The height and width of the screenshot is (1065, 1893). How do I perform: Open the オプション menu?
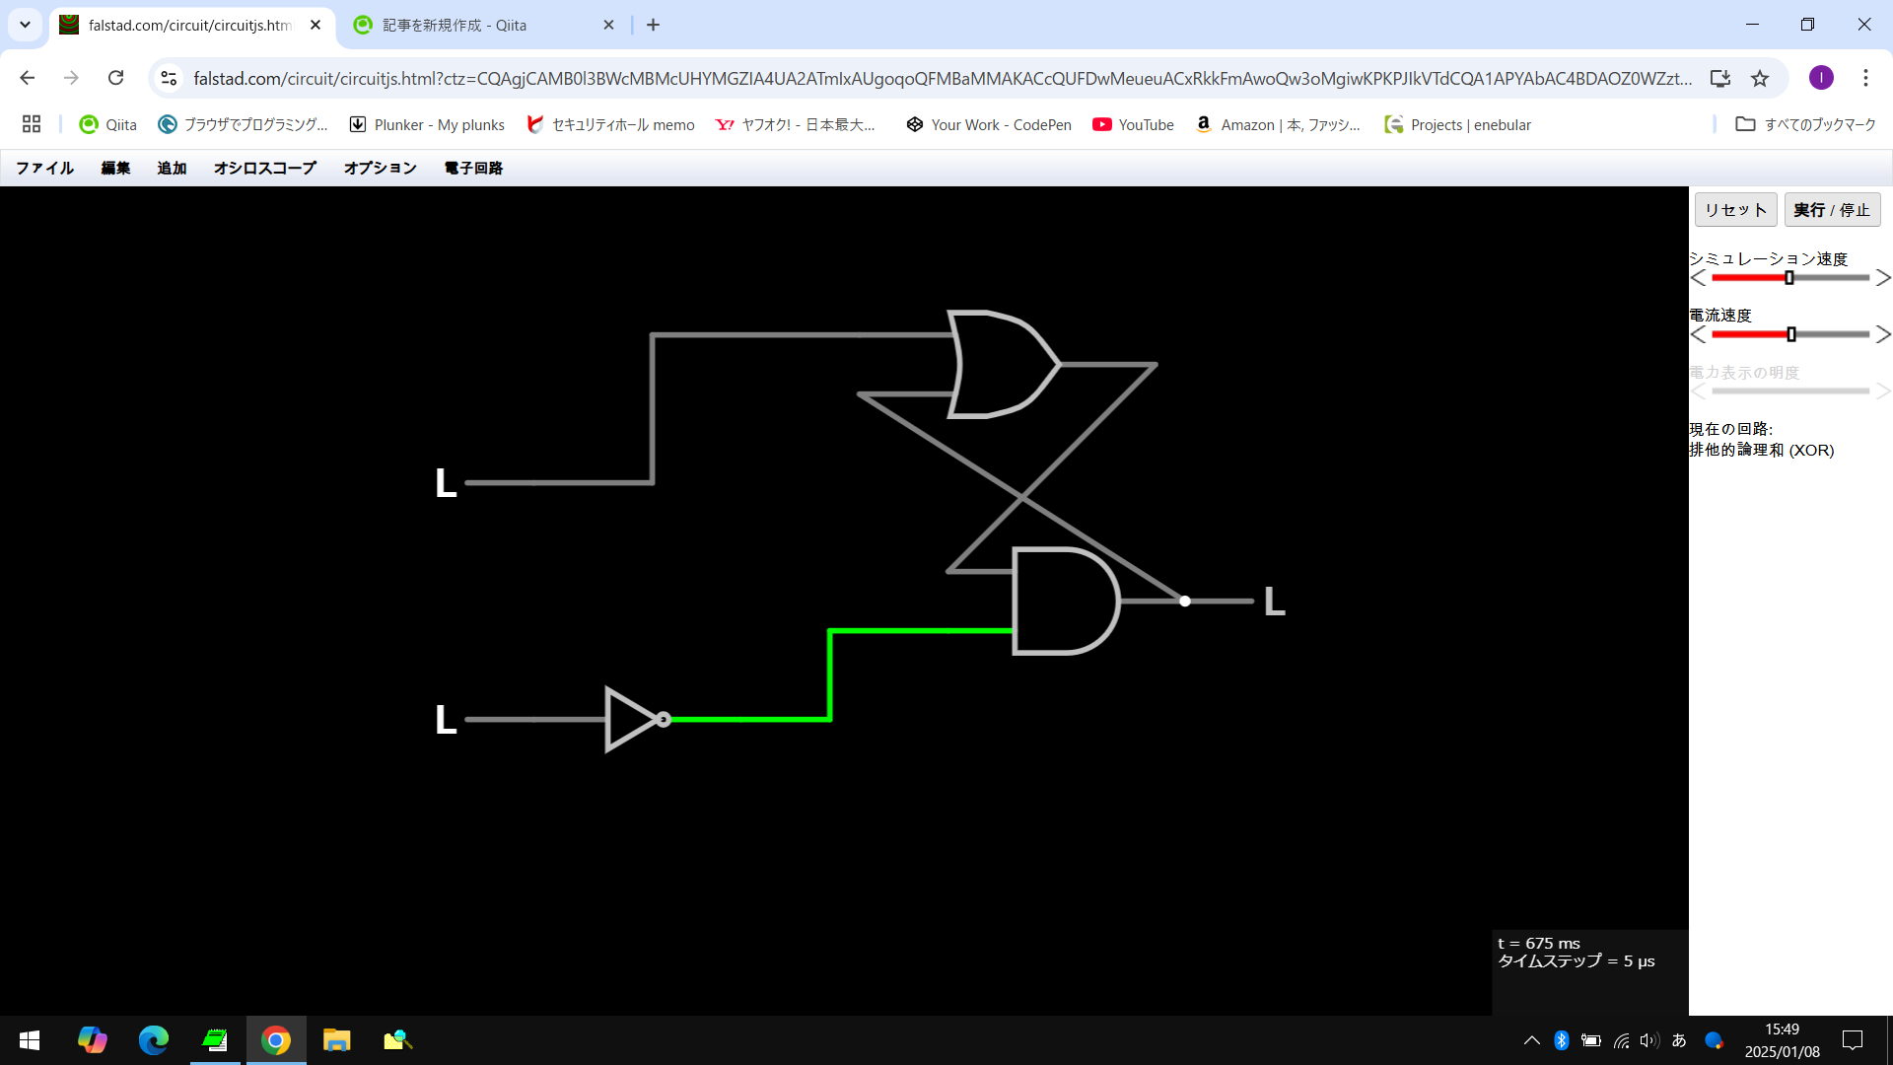(380, 168)
